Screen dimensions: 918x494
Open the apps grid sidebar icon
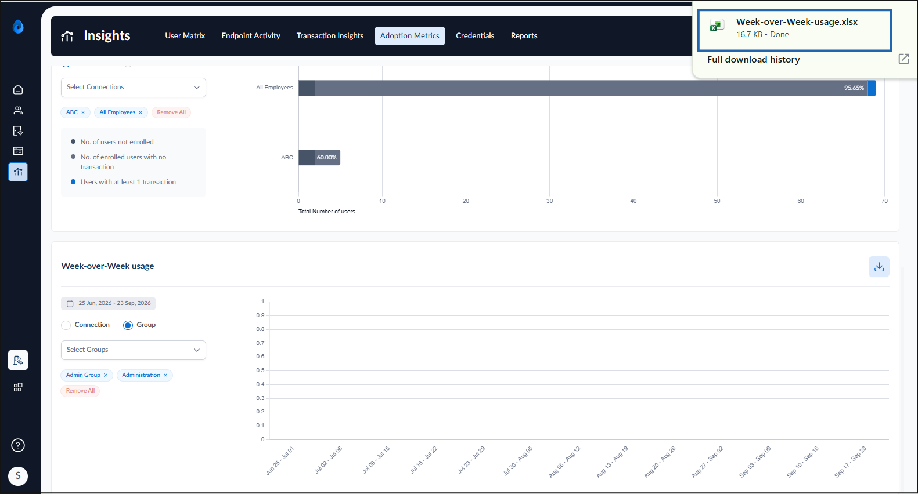tap(18, 387)
